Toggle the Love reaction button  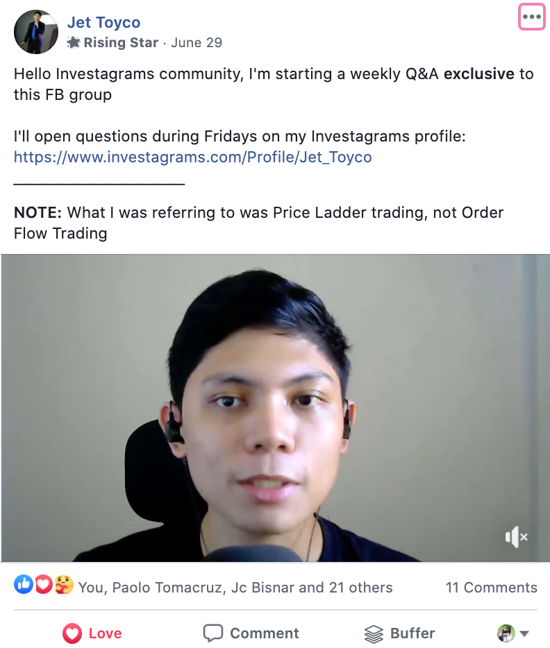click(92, 633)
